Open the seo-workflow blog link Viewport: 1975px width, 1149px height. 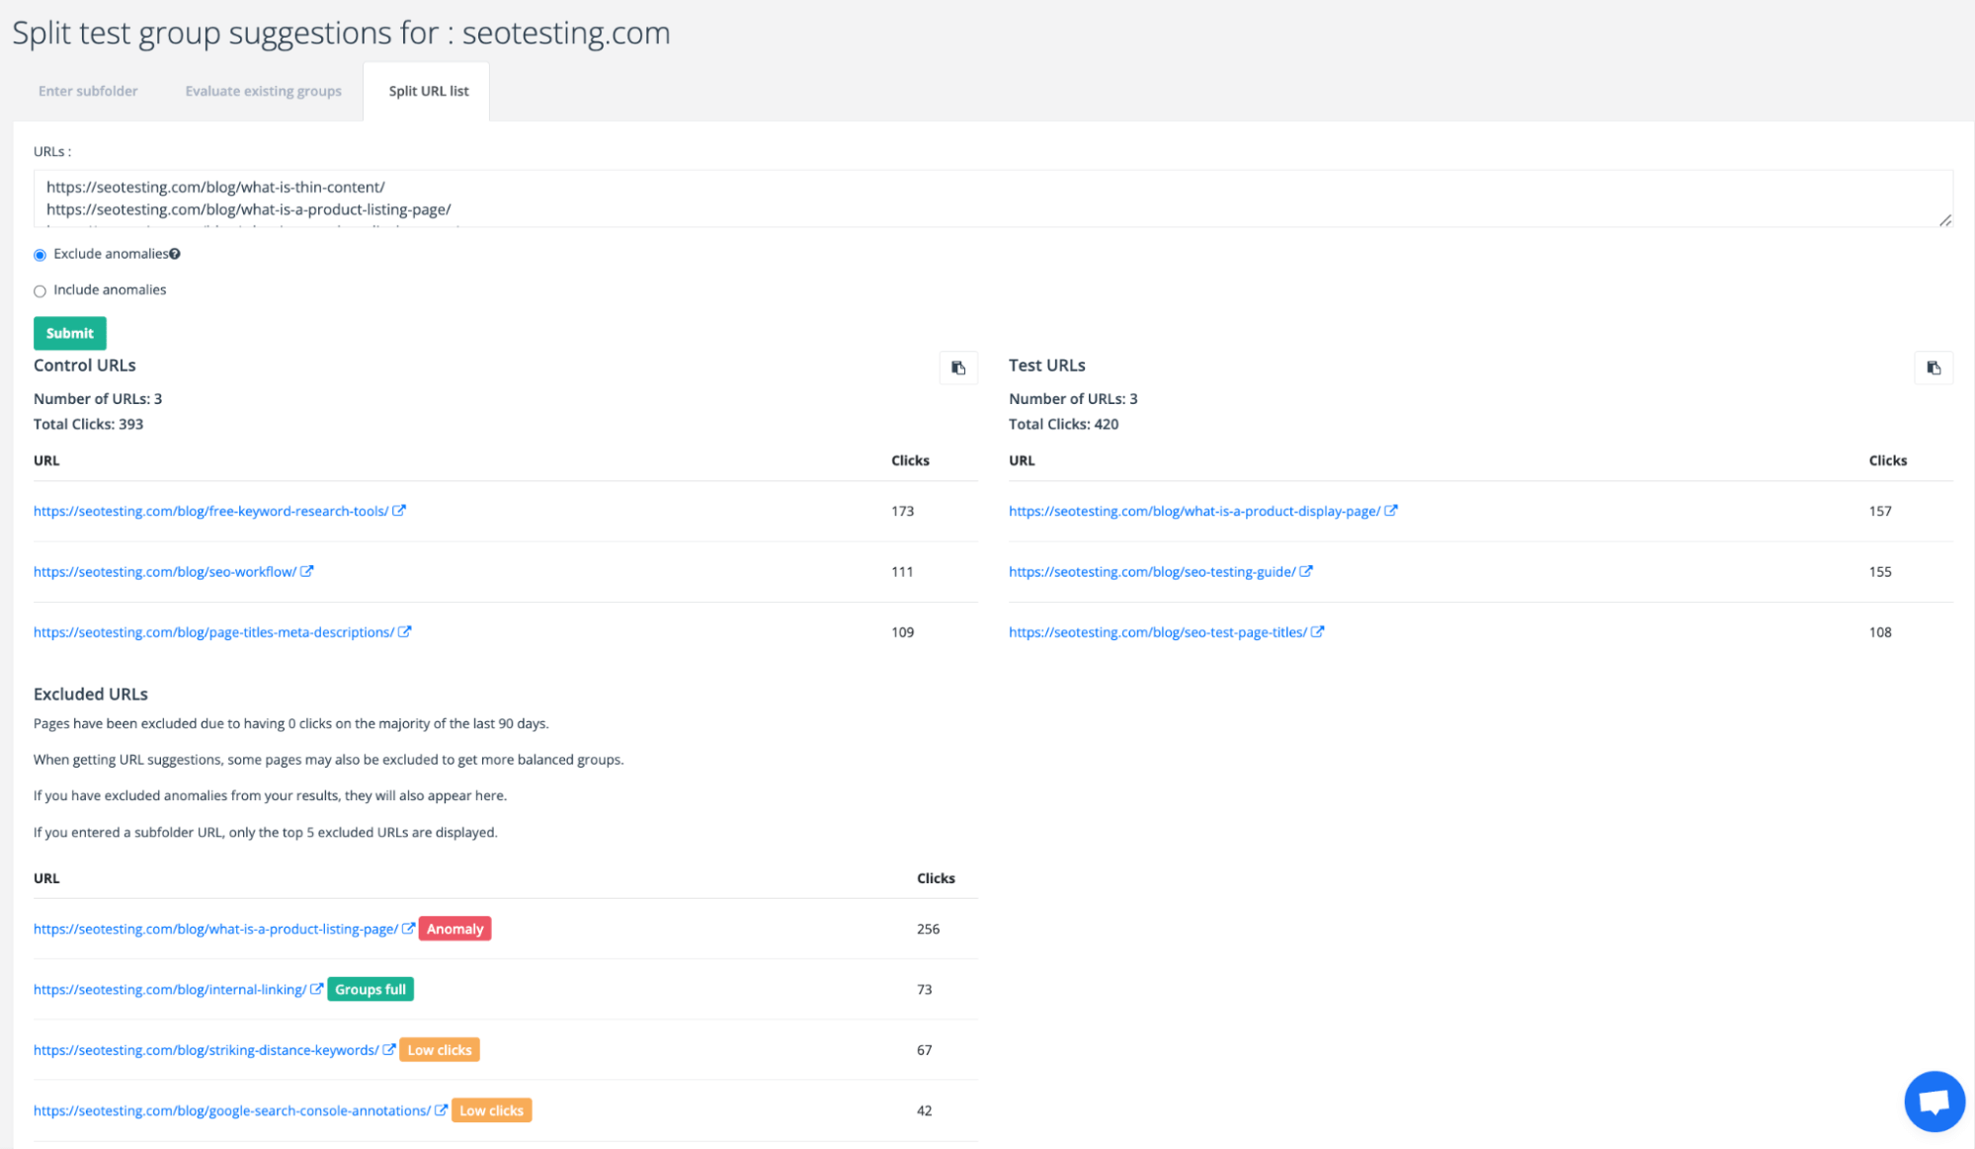165,571
